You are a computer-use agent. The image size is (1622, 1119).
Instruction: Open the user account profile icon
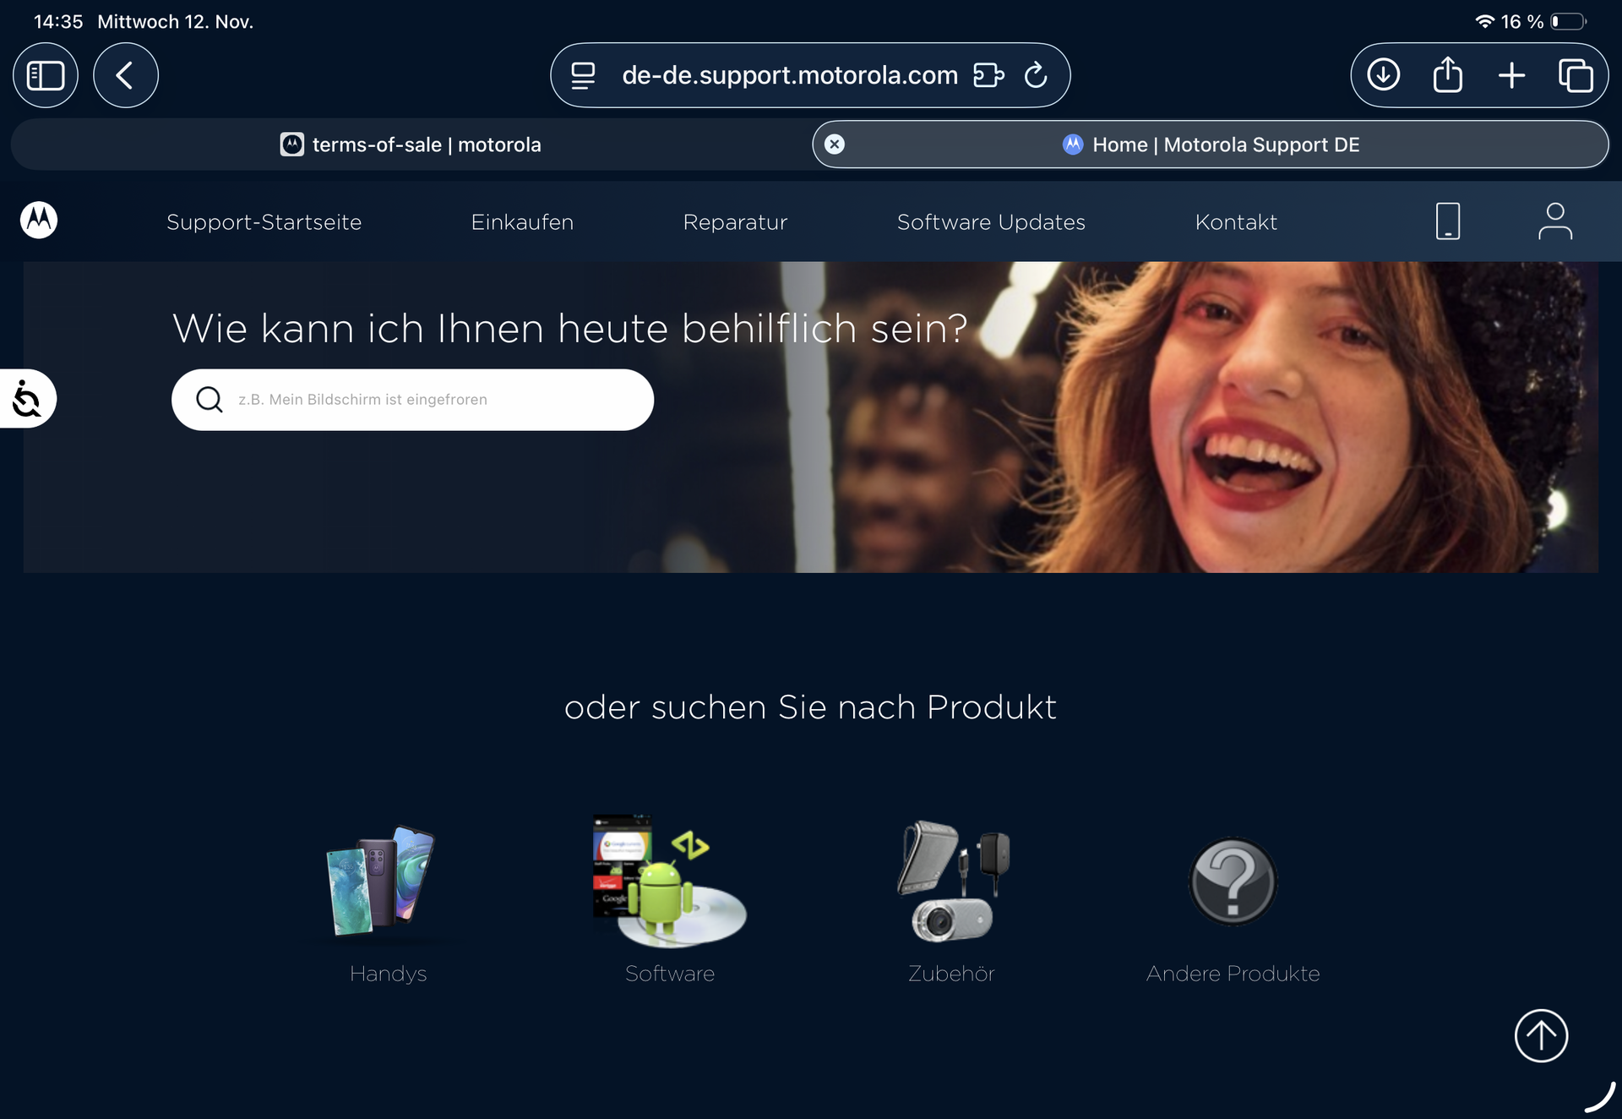click(x=1554, y=221)
